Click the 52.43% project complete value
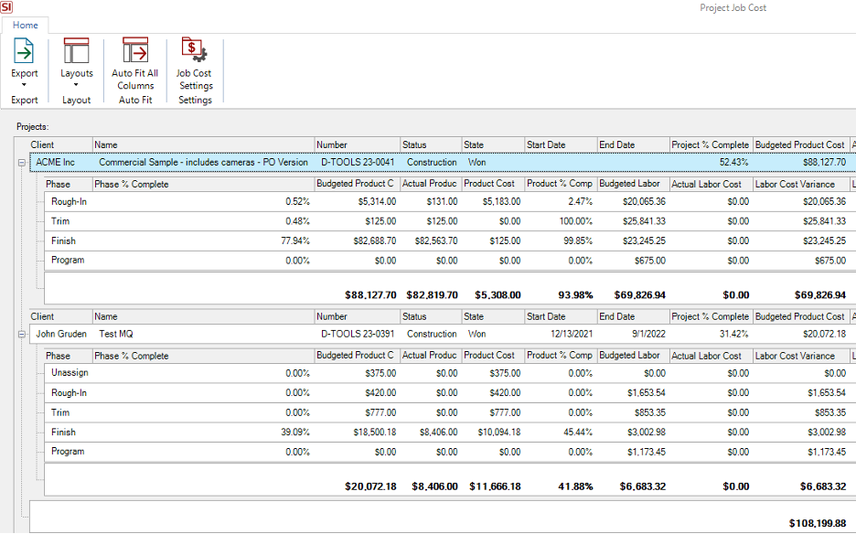 (733, 162)
